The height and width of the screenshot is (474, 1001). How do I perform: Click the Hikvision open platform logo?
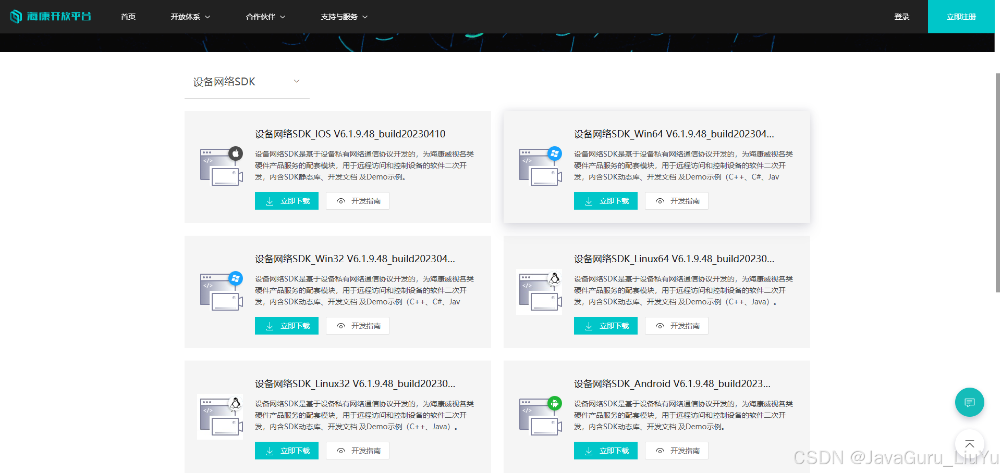pyautogui.click(x=51, y=17)
